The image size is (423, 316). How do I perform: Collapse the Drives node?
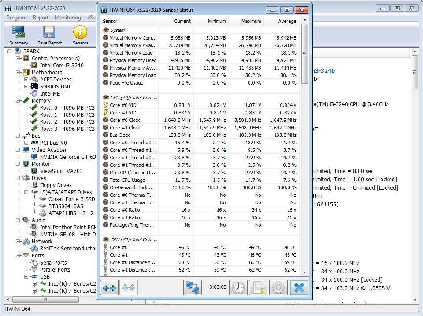click(18, 178)
